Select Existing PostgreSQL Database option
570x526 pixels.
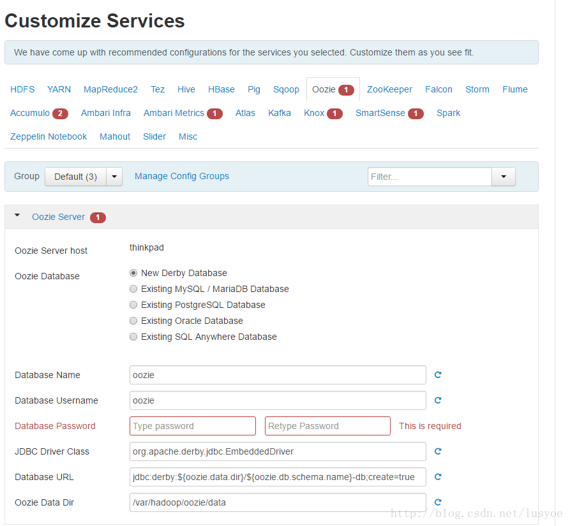click(x=133, y=305)
